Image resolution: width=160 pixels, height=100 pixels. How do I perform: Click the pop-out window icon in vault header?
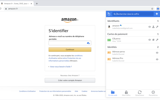tap(109, 14)
